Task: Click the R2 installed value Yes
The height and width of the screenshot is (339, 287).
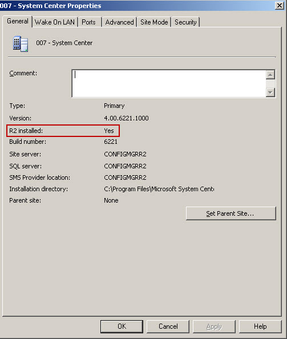Action: (109, 131)
